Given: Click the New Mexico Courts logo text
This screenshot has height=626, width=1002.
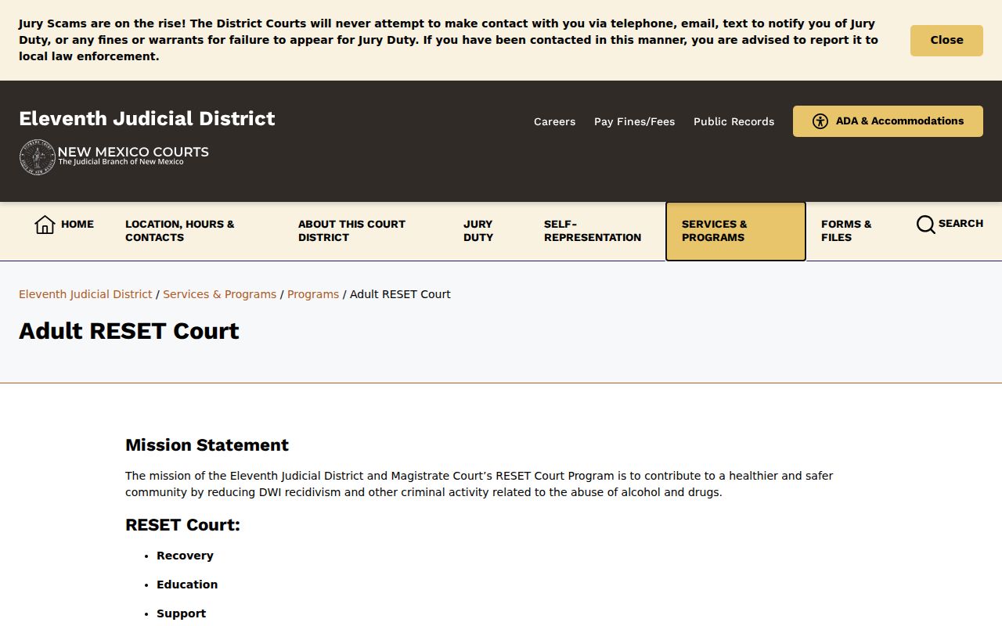Looking at the screenshot, I should pyautogui.click(x=133, y=155).
